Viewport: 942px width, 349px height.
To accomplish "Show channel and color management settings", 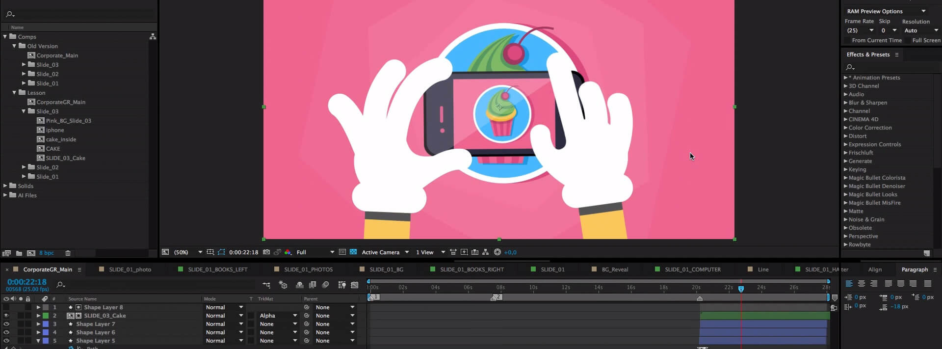I will (288, 252).
